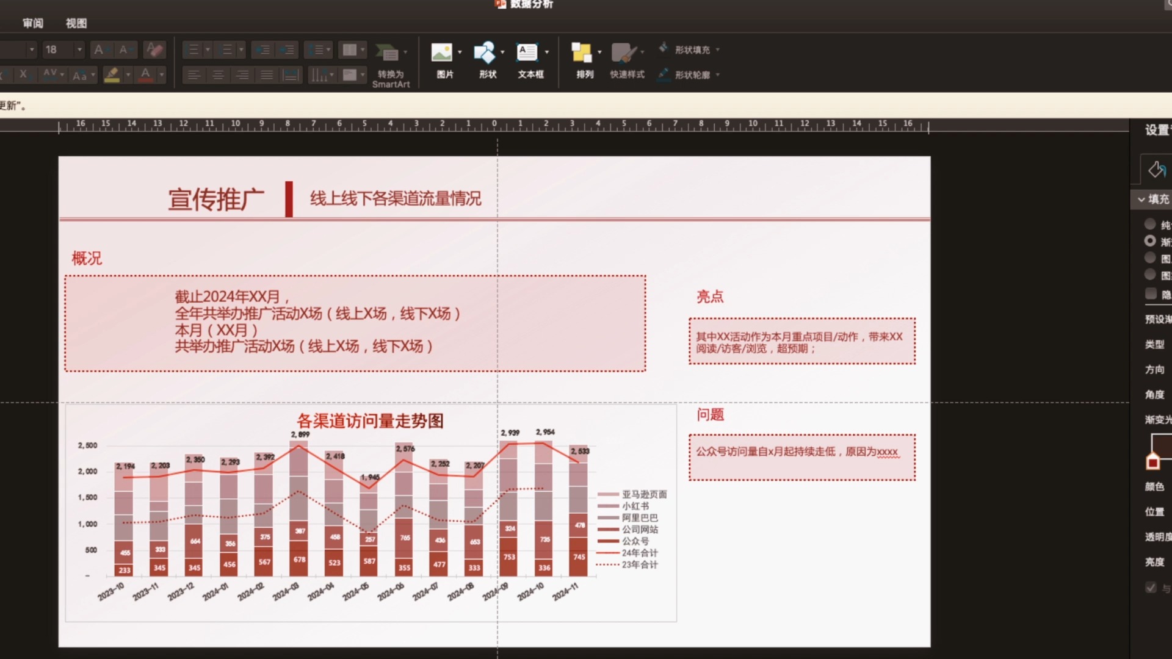Apply the red font color
This screenshot has height=659, width=1172.
point(145,75)
